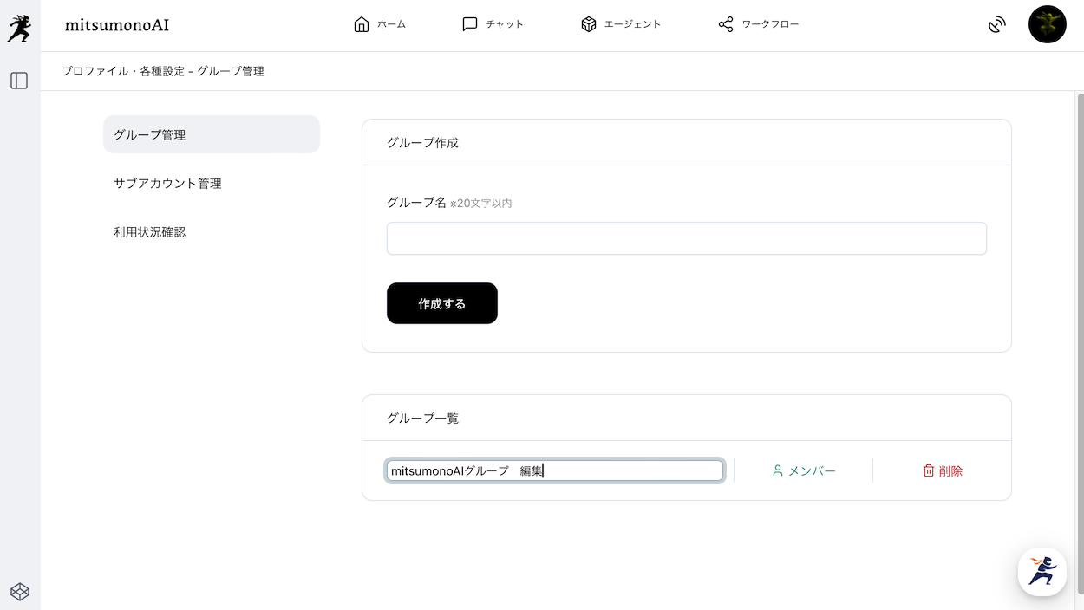Click the satellite broadcast icon in header

[x=997, y=25]
